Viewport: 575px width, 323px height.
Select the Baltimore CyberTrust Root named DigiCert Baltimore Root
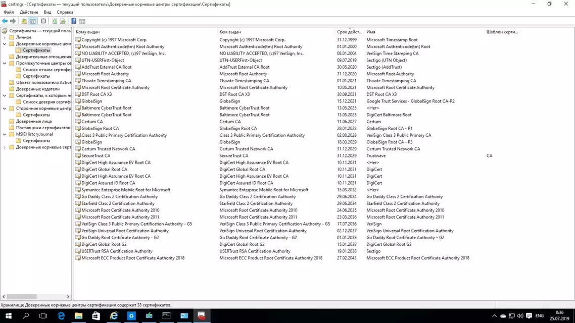(x=106, y=115)
